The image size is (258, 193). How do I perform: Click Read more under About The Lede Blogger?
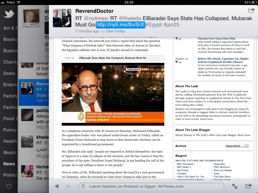click(x=244, y=135)
